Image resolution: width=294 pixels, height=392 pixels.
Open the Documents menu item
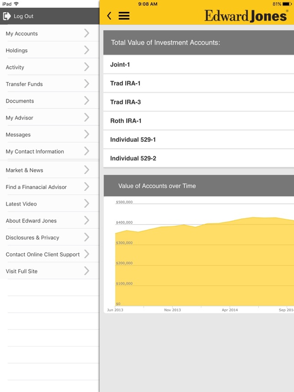click(49, 101)
